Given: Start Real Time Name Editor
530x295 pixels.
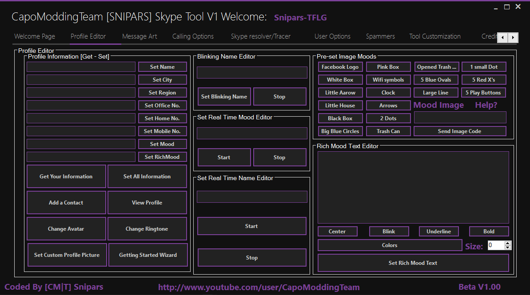Looking at the screenshot, I should coord(252,226).
